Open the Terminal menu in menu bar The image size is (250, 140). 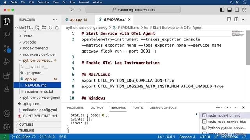(84, 2)
